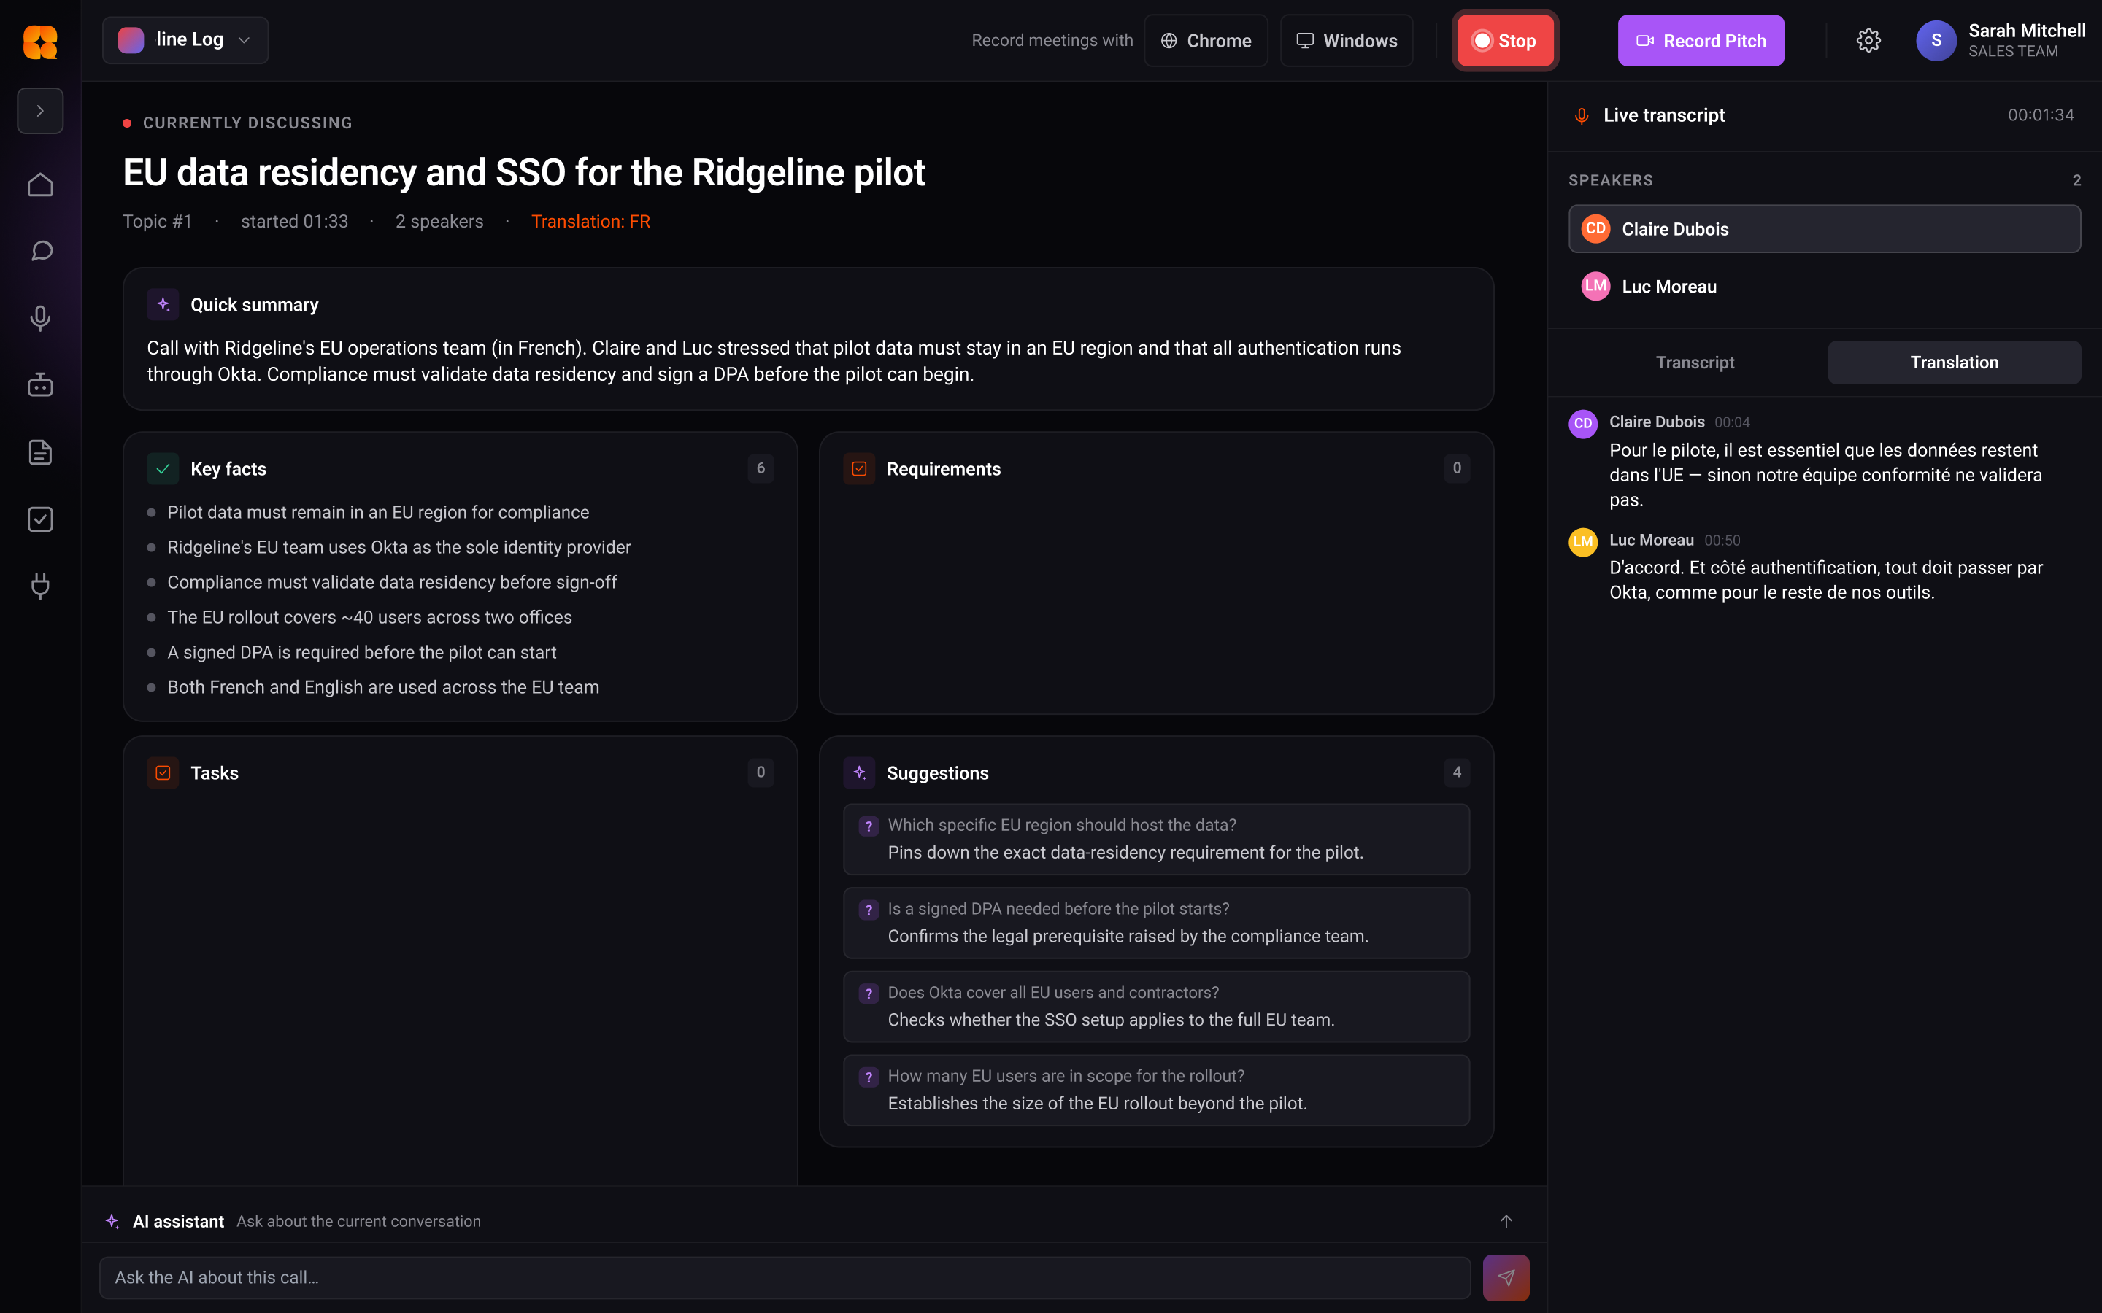The height and width of the screenshot is (1313, 2102).
Task: Expand the left sidebar with chevron
Action: click(40, 111)
